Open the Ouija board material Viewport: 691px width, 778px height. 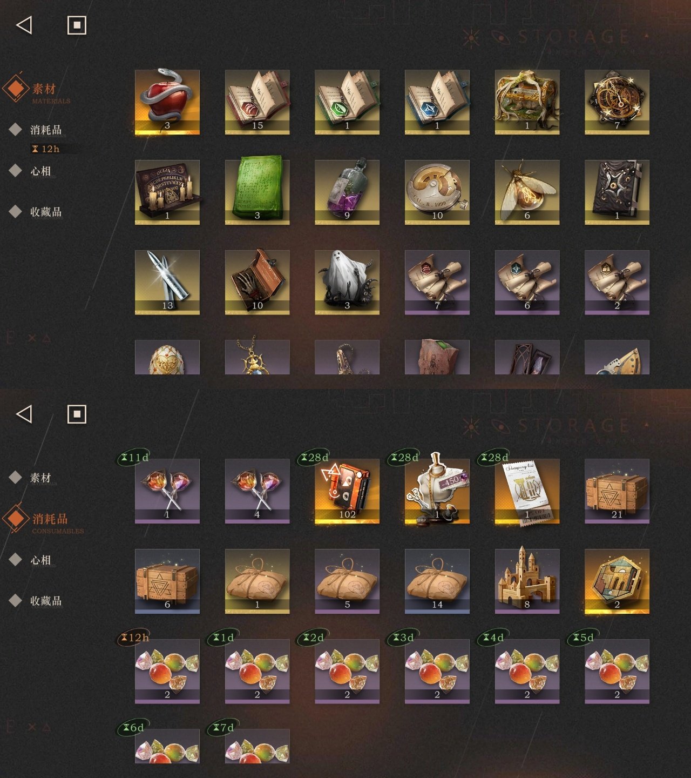[x=167, y=192]
